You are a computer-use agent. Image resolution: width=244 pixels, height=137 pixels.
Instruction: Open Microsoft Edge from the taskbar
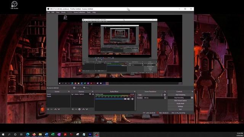click(28, 134)
